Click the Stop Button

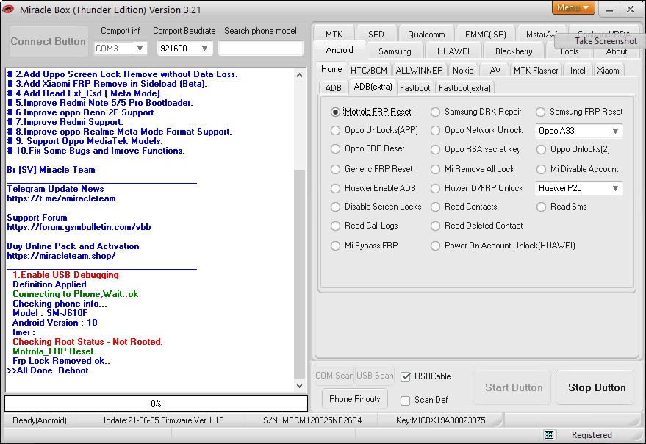pos(596,387)
